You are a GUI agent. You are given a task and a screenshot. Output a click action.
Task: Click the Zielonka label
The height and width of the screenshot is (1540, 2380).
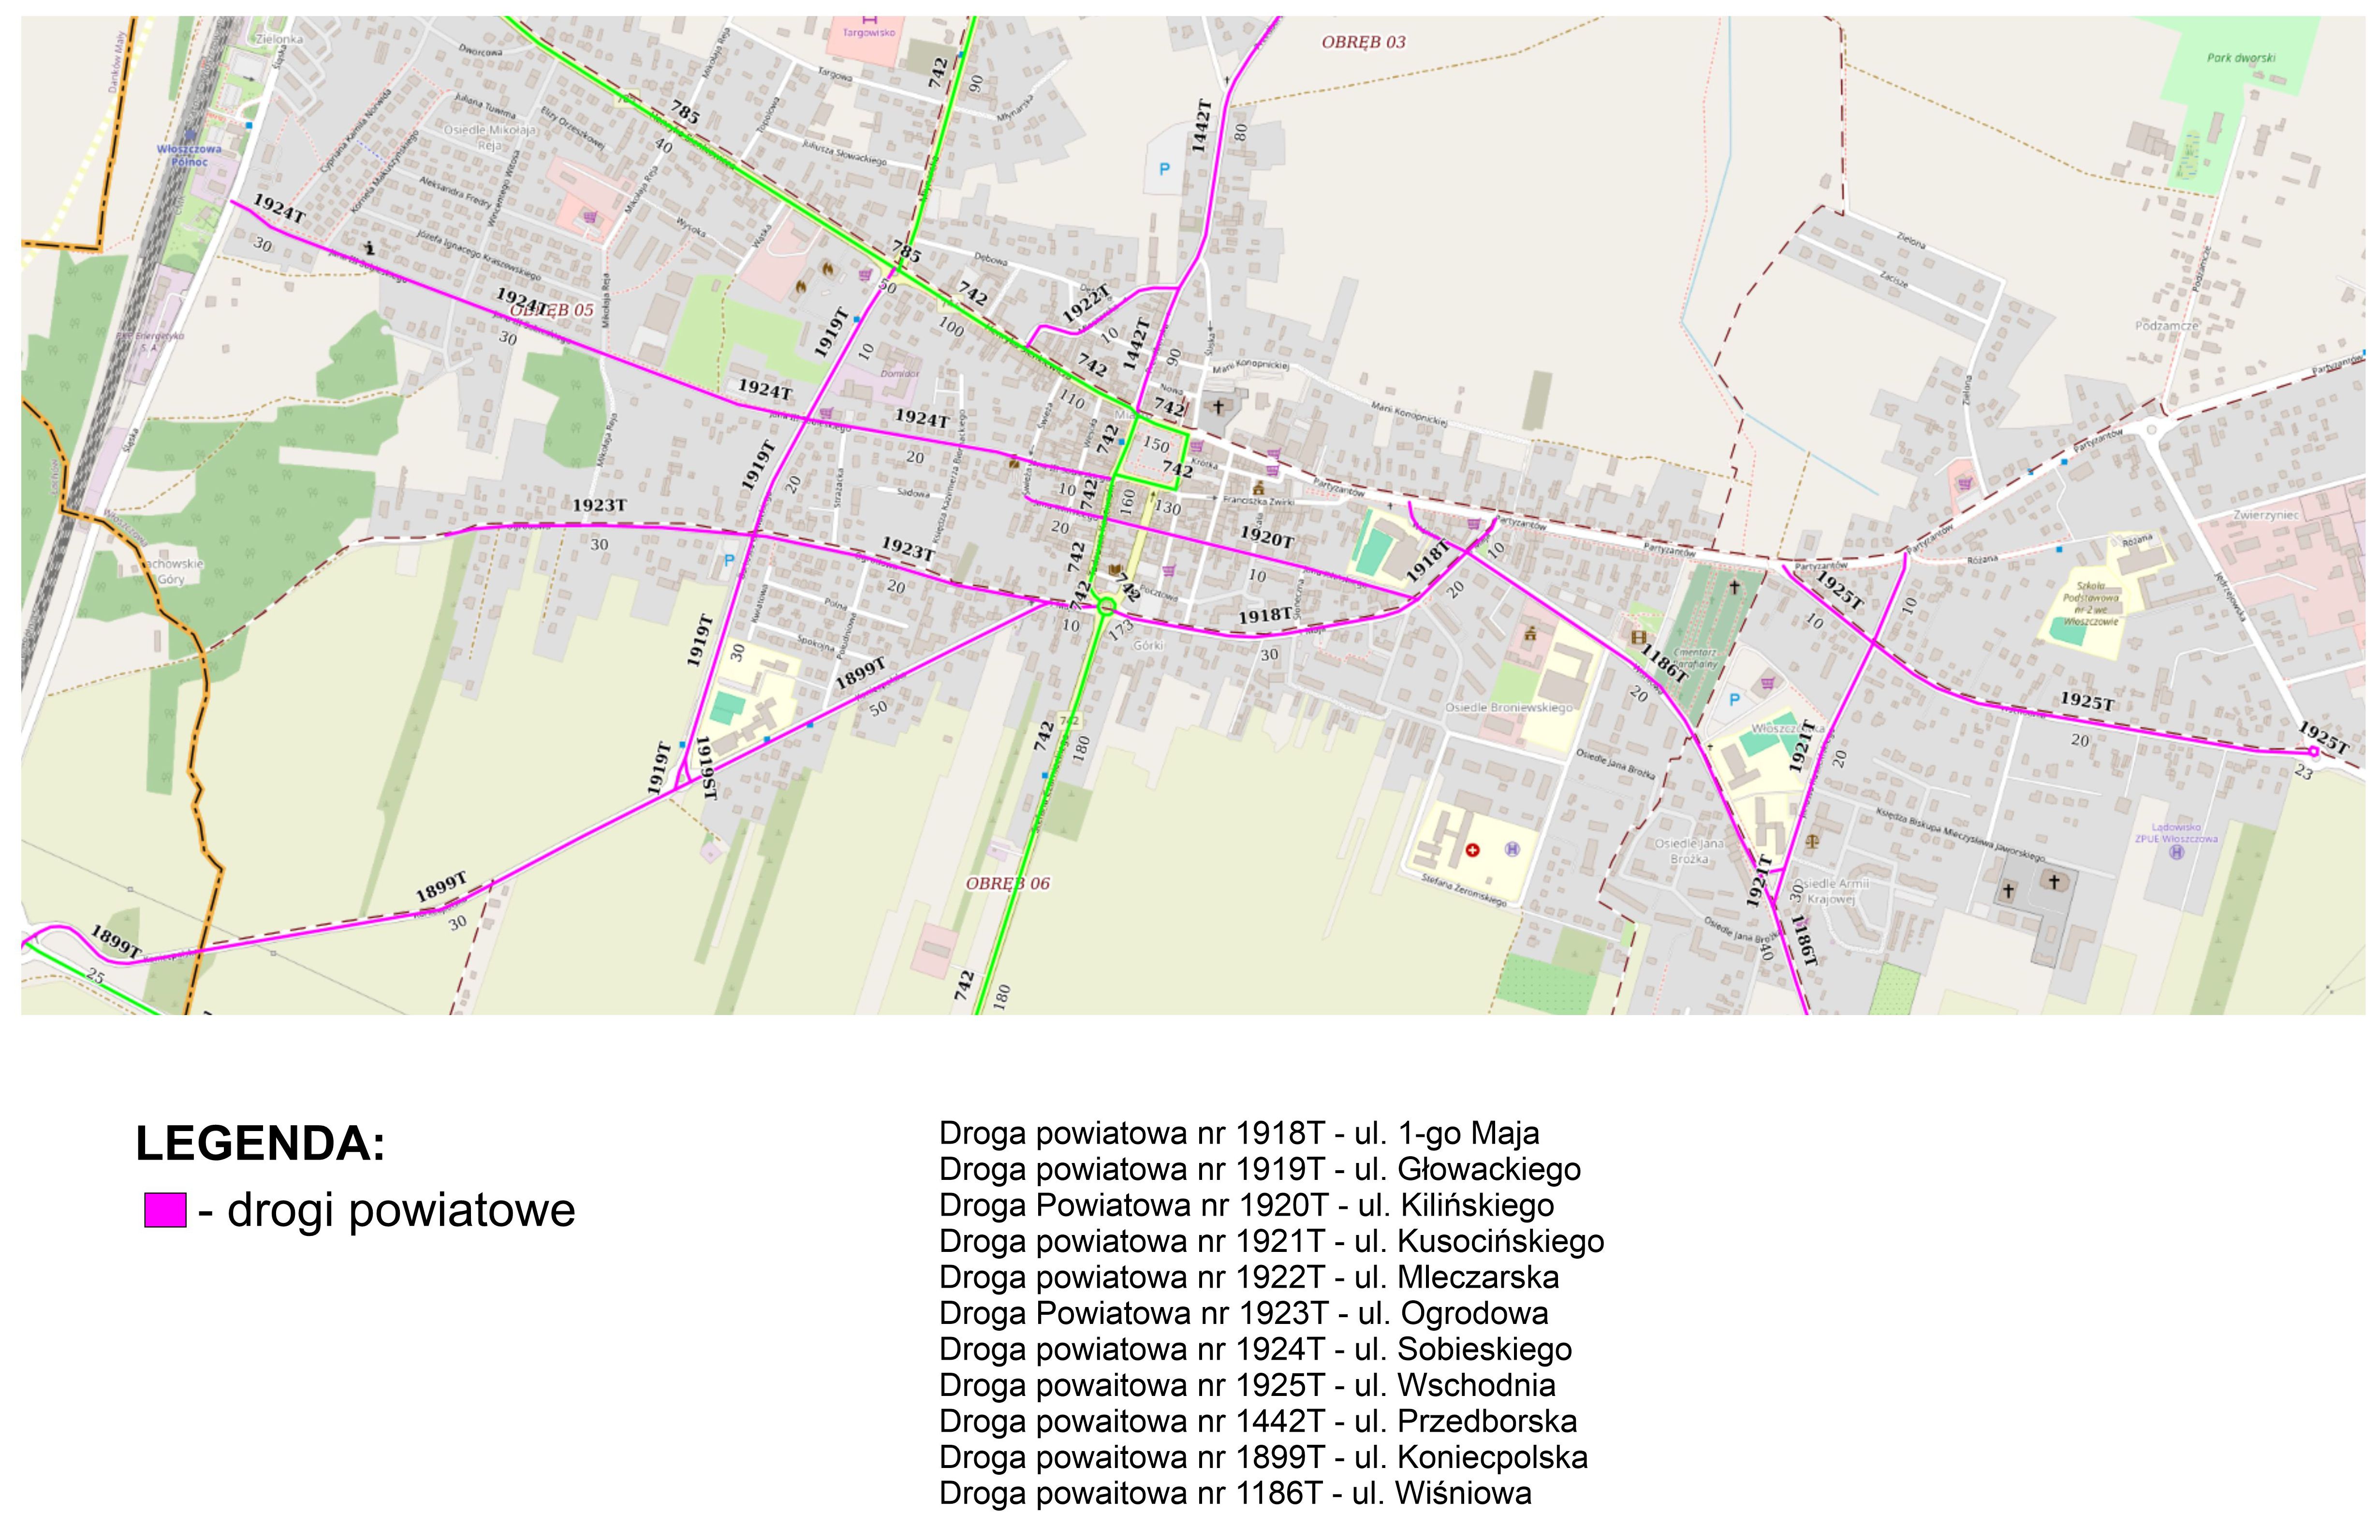(279, 39)
